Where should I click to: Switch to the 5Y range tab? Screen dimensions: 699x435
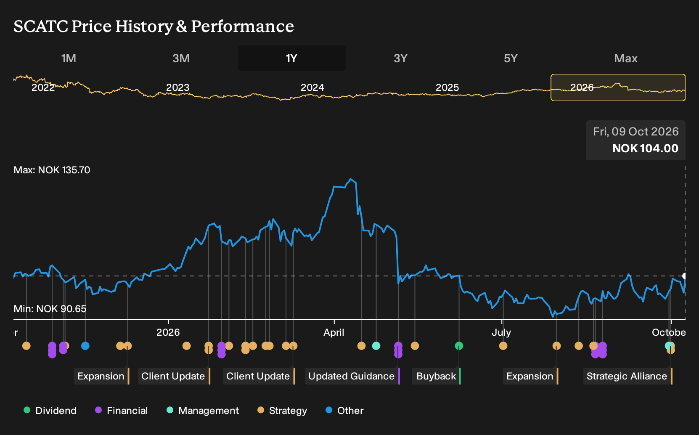point(511,58)
